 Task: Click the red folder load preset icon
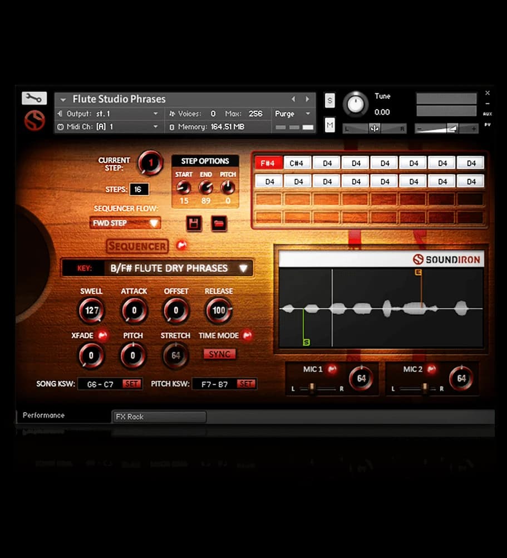(219, 224)
